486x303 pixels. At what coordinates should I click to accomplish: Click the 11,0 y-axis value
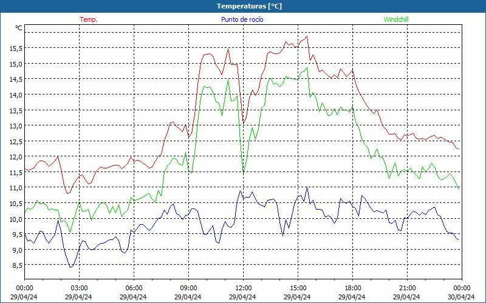click(x=16, y=188)
